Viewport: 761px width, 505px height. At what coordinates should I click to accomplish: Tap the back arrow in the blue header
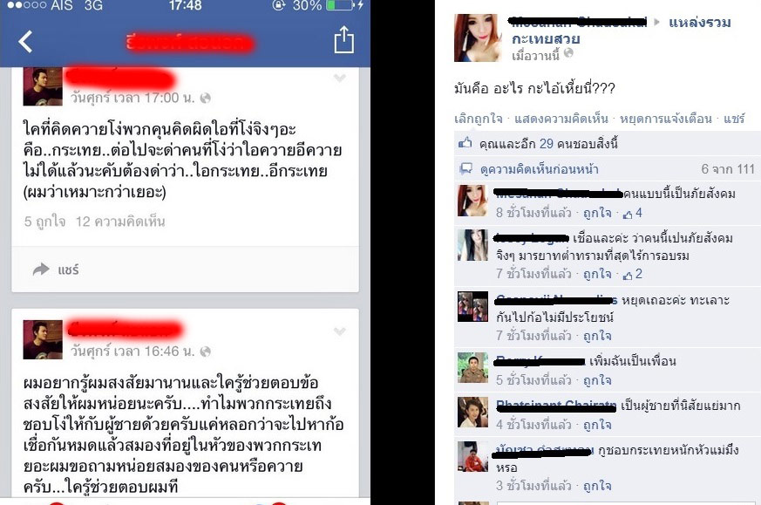25,41
